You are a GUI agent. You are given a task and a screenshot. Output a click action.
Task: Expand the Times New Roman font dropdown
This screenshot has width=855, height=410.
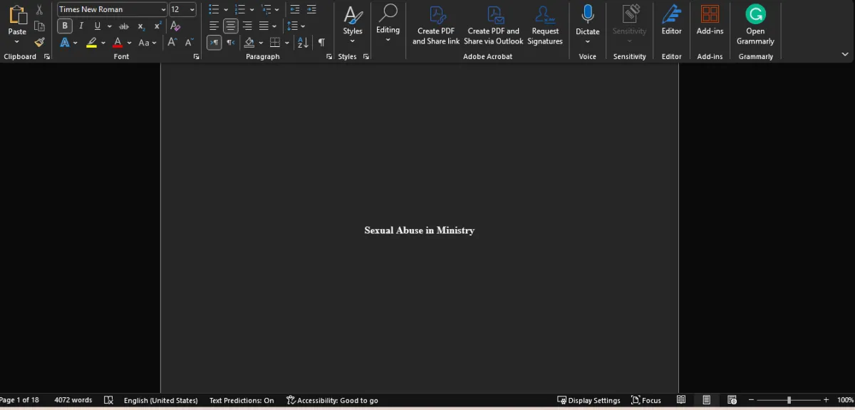pyautogui.click(x=163, y=9)
